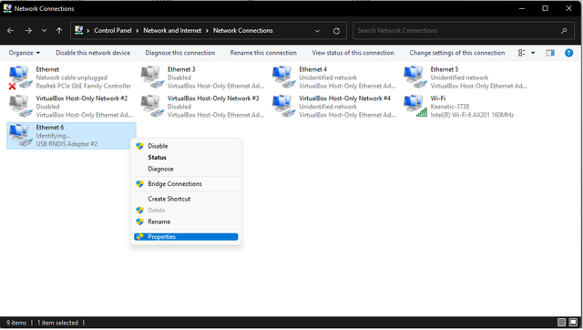Navigate back with the arrow

pos(10,30)
